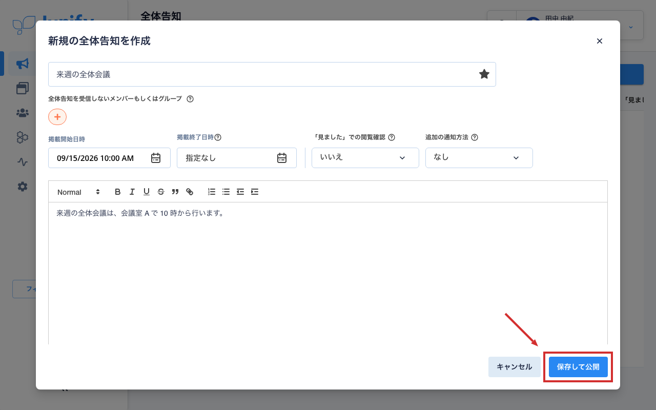Show help for 掲載終了日時

click(218, 137)
